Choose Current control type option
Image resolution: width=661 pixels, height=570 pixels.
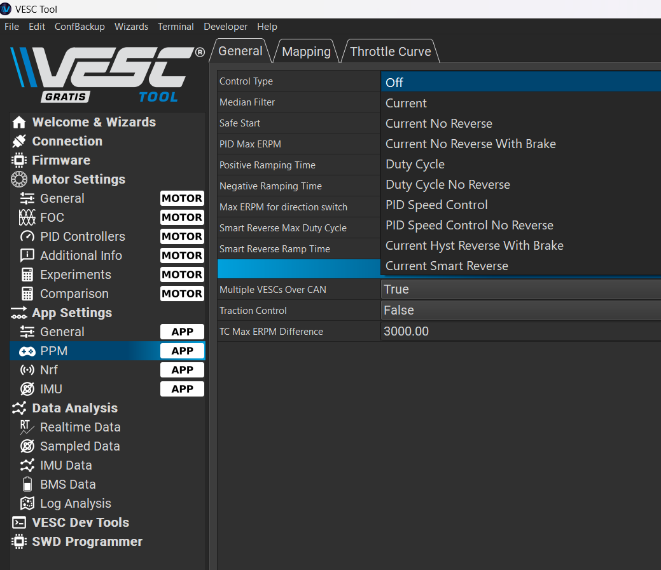[x=521, y=103]
